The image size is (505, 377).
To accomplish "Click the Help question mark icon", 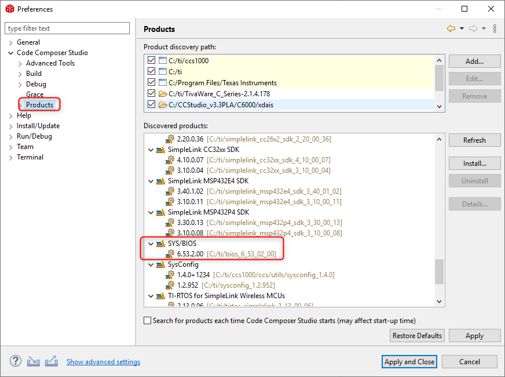I will (x=15, y=361).
